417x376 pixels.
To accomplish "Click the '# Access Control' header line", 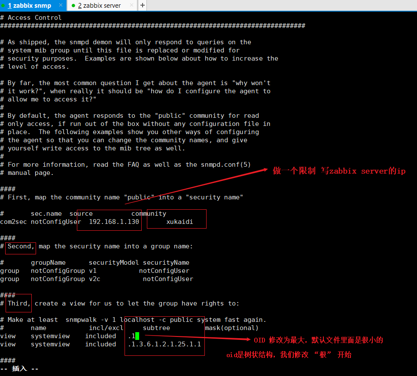I will [x=31, y=18].
